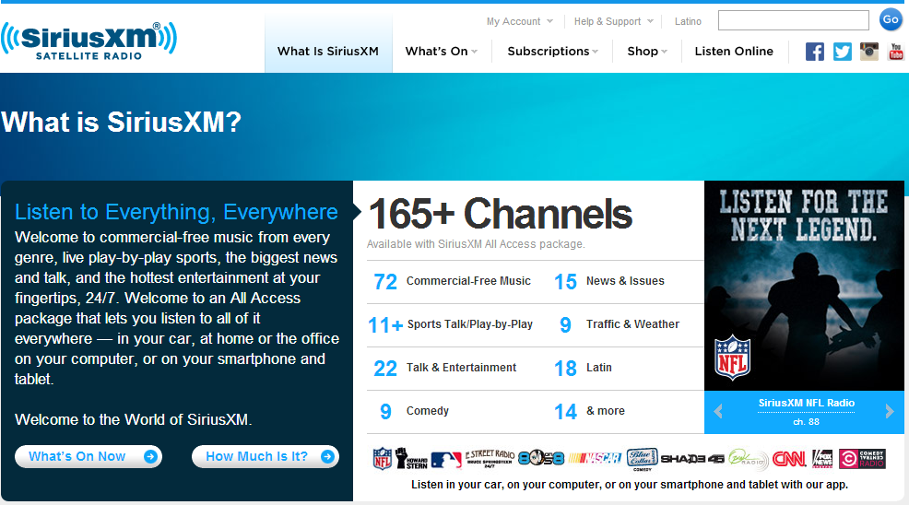Click the CNN channel logo
Image resolution: width=909 pixels, height=505 pixels.
point(789,459)
